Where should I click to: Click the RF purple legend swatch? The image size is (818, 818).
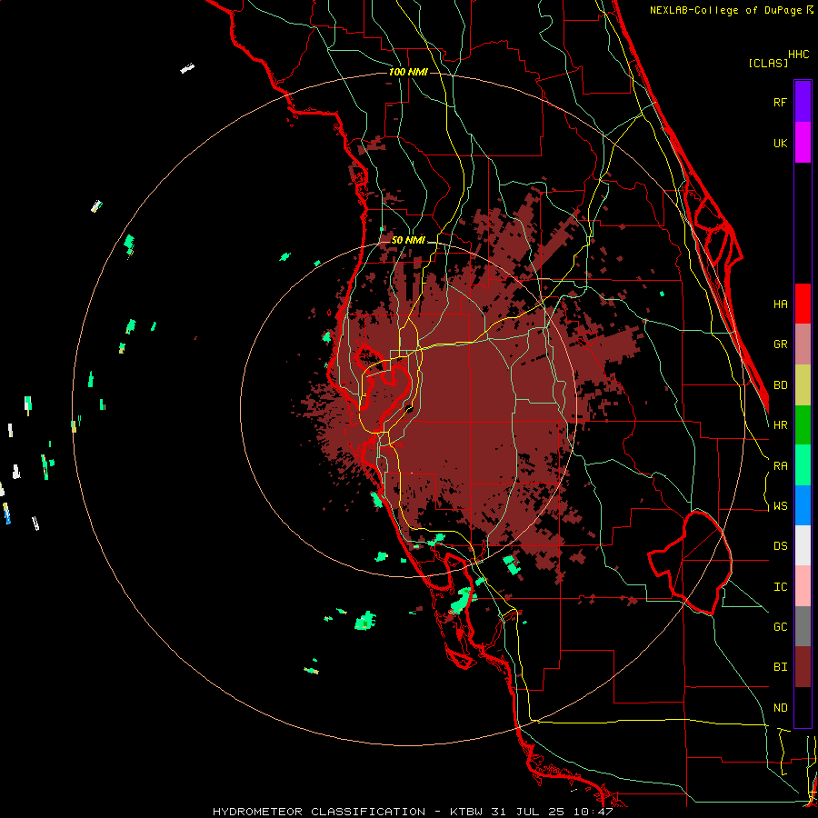tap(803, 102)
